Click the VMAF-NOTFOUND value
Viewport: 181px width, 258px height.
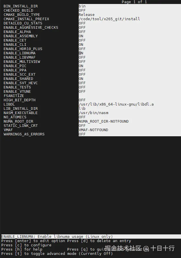(93, 130)
